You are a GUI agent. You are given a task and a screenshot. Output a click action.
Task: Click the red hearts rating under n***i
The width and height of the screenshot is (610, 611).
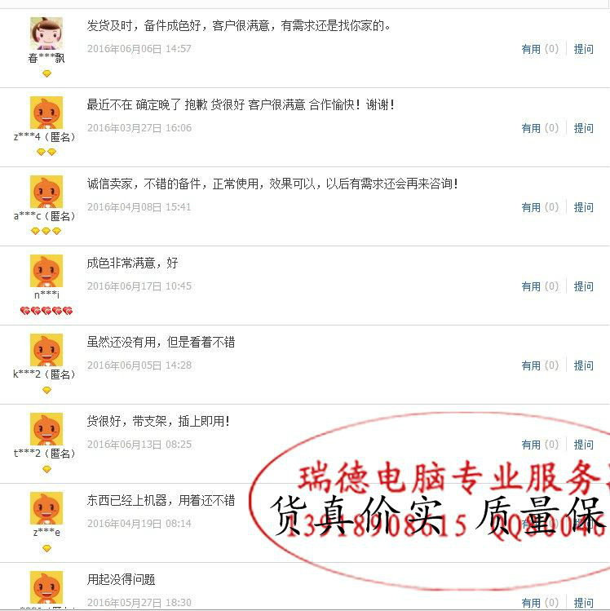(46, 311)
